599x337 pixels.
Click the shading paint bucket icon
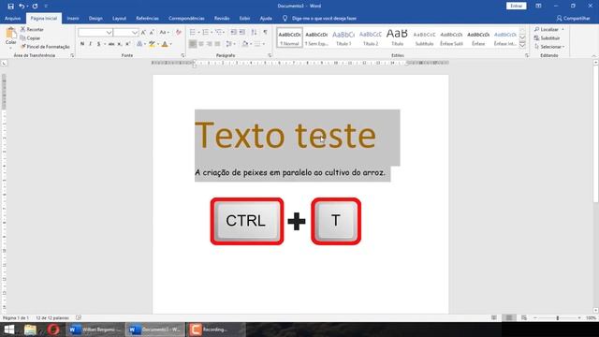click(245, 44)
